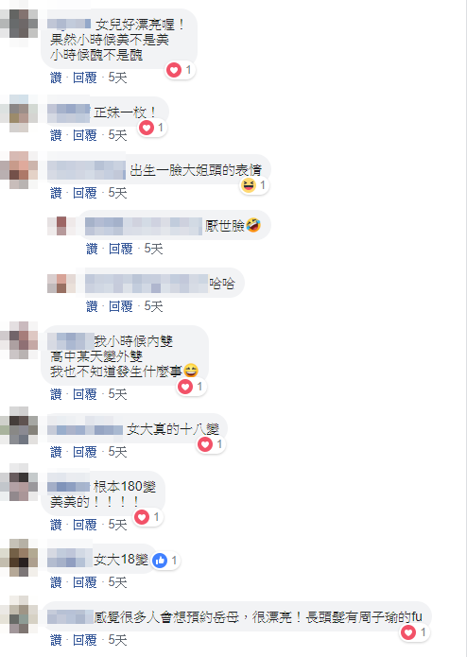Open avatar of 女兒好漂亮喔 commenter

point(19,24)
